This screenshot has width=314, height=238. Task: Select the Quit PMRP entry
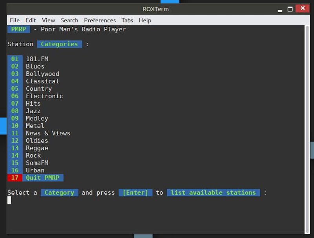[43, 178]
